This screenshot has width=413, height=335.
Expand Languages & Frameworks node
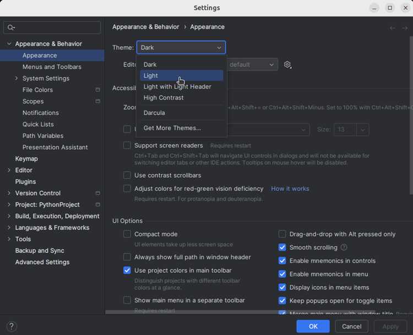pos(9,227)
